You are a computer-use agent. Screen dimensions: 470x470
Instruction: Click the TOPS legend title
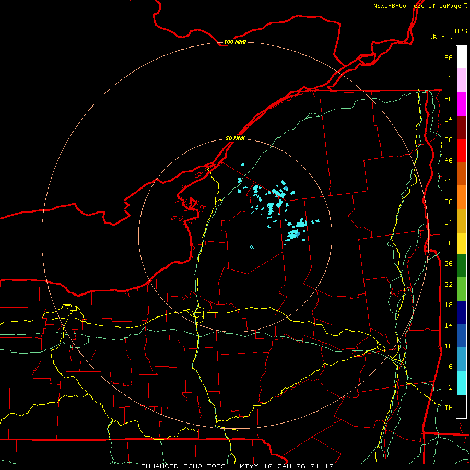[x=459, y=31]
